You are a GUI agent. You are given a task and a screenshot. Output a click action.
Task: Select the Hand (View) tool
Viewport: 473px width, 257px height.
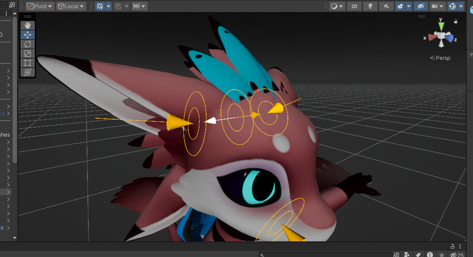pyautogui.click(x=28, y=25)
